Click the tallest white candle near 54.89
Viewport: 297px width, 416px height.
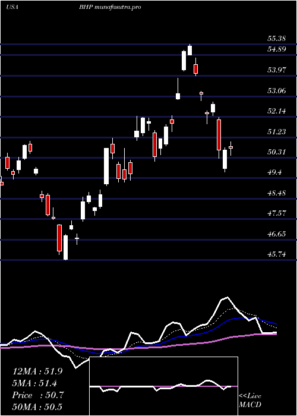(184, 61)
